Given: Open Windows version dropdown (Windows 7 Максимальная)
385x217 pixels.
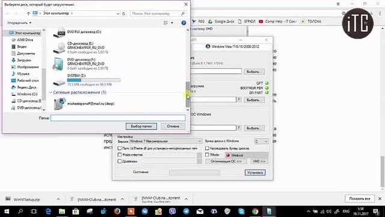Looking at the screenshot, I should pos(165,141).
